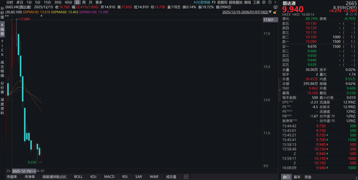Viewport: 358px width, 180px height.
Task: Click the 2025-12-15(一) date axis marker
Action: (x=24, y=171)
